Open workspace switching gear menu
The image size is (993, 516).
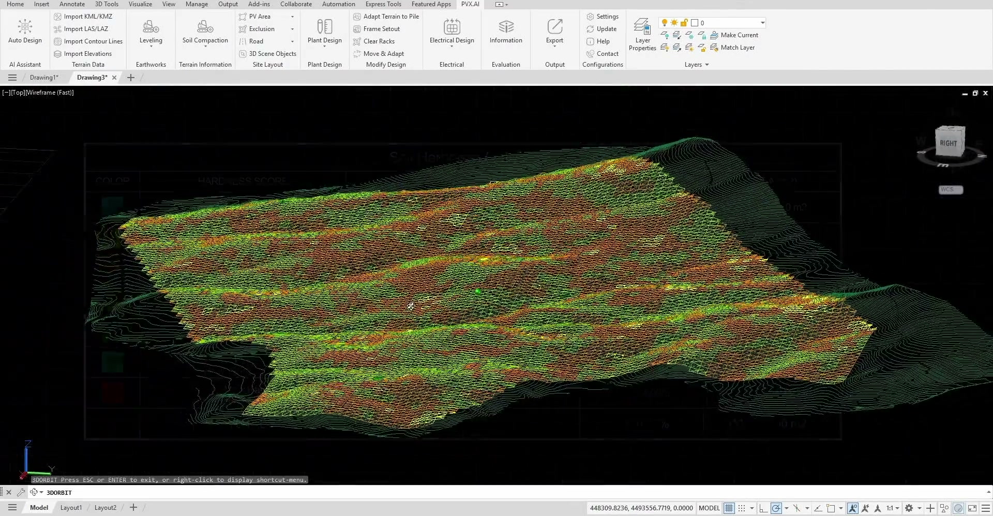coord(909,508)
